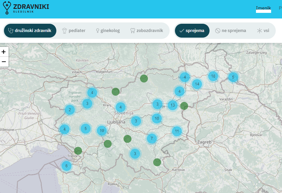The image size is (282, 193).
Task: Switch filter to ginekolog
Action: click(108, 31)
